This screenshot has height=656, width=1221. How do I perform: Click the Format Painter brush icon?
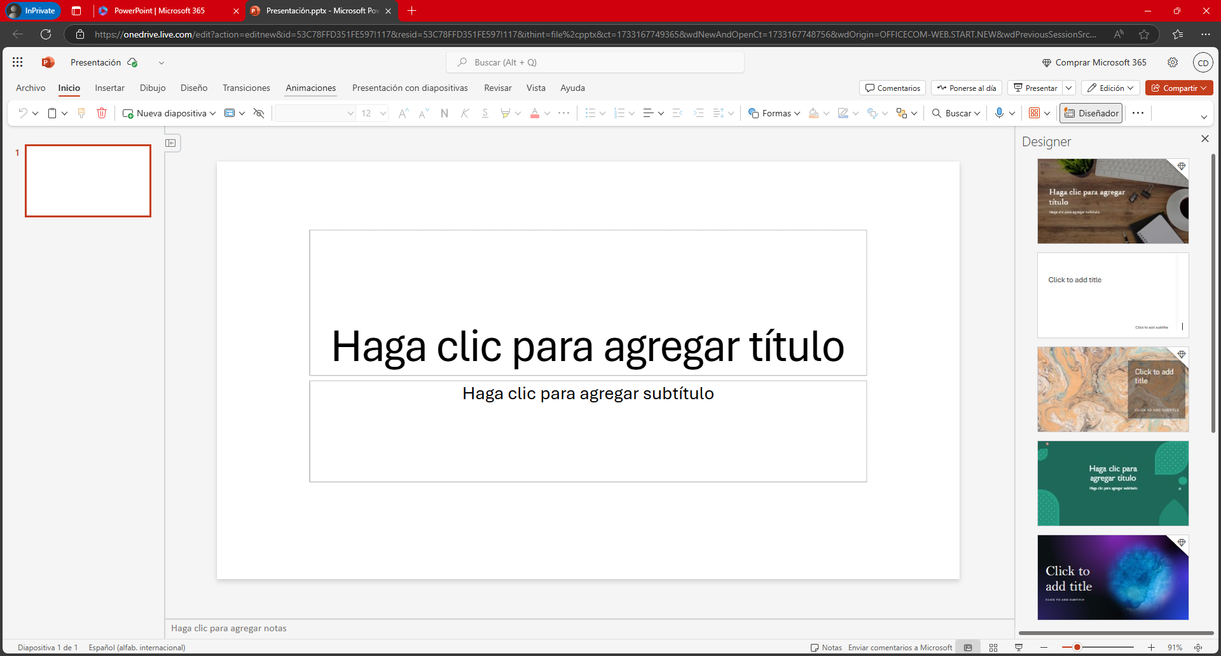coord(81,113)
